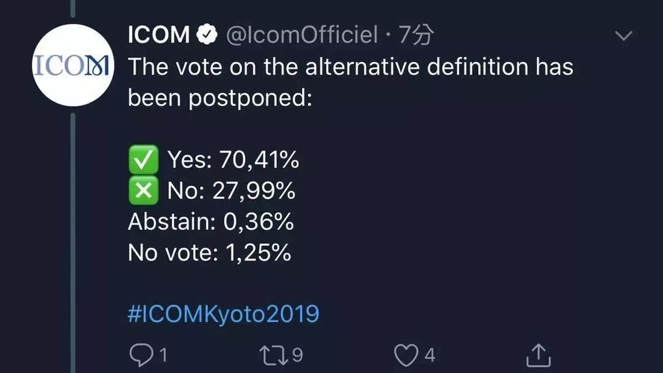Expand the tweet options chevron

pyautogui.click(x=623, y=36)
